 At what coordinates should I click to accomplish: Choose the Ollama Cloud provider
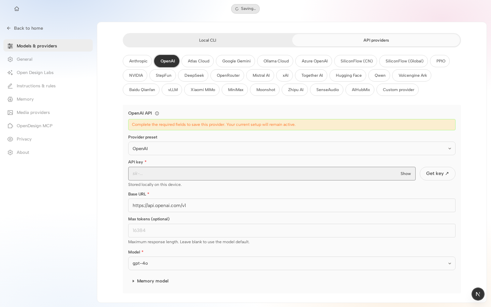click(275, 61)
